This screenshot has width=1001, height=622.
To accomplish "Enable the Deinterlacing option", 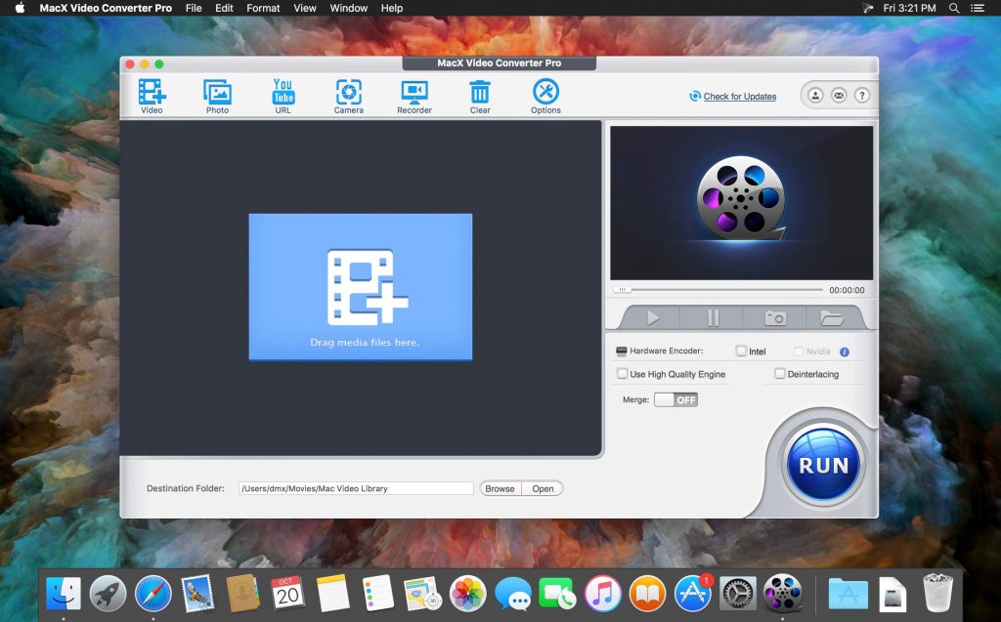I will pyautogui.click(x=779, y=374).
